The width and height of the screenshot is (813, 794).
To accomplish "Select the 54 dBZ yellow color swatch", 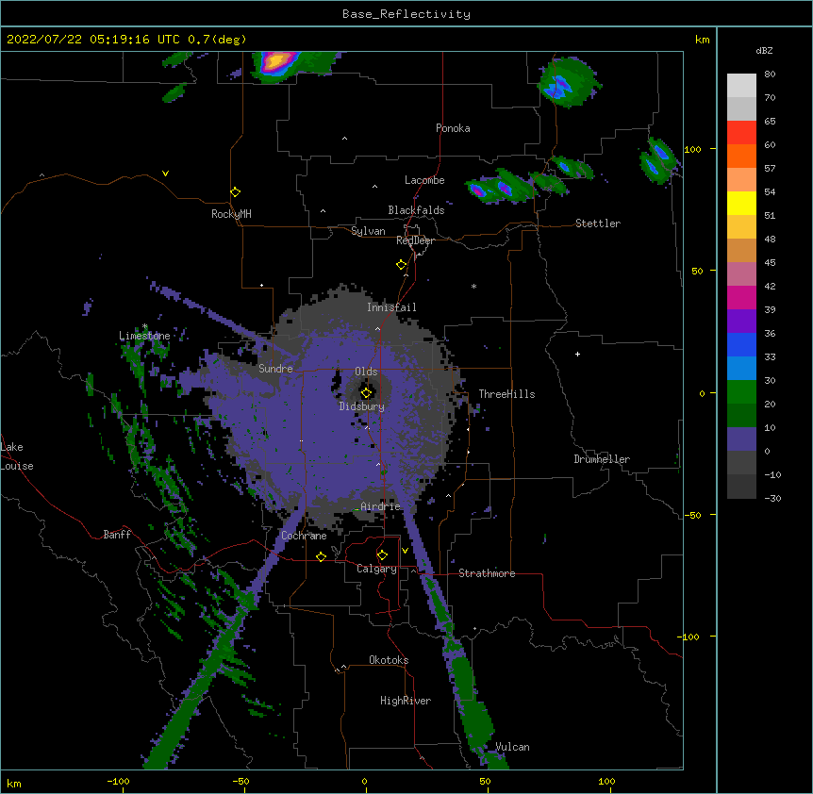I will 741,203.
